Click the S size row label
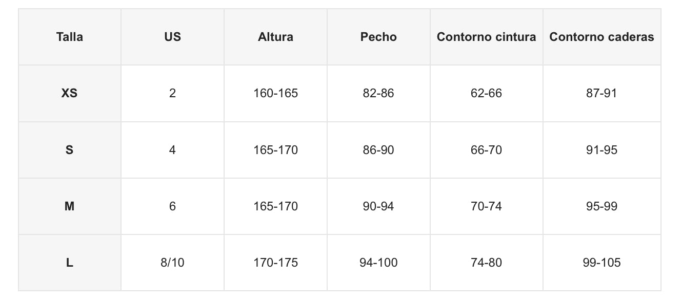The height and width of the screenshot is (302, 682). (x=70, y=150)
